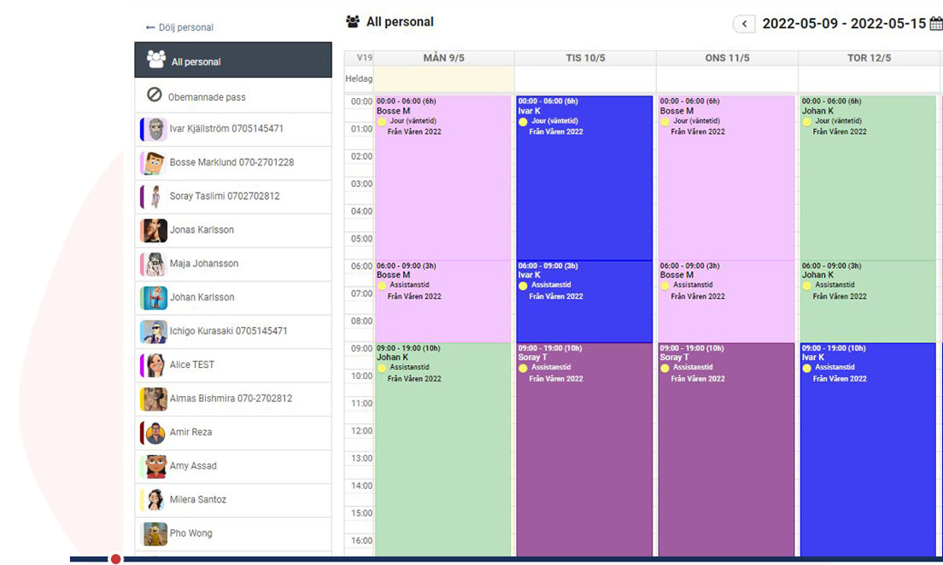Select the All personal sidebar item
This screenshot has width=943, height=565.
(232, 61)
